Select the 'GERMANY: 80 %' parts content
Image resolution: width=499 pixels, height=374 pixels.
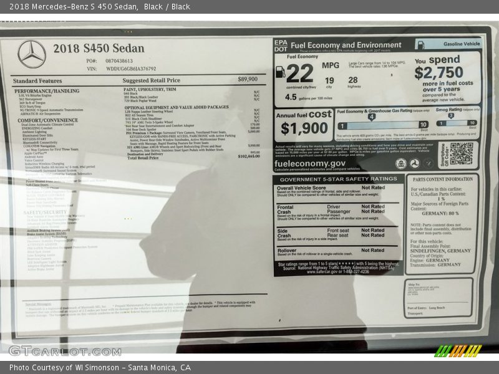pyautogui.click(x=440, y=213)
